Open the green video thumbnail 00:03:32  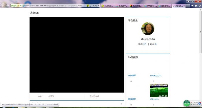[x=159, y=91]
